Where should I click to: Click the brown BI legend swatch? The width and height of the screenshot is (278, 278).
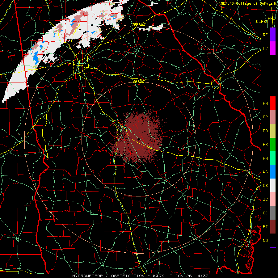[273, 227]
